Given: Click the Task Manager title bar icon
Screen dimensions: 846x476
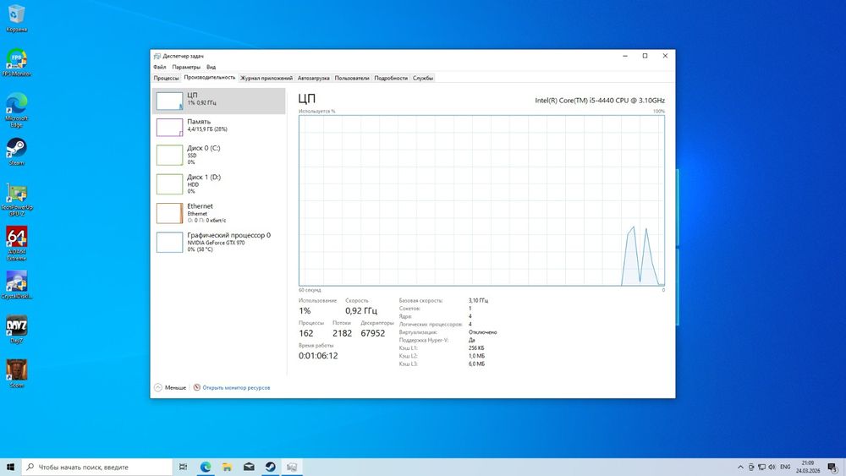Looking at the screenshot, I should pyautogui.click(x=157, y=56).
